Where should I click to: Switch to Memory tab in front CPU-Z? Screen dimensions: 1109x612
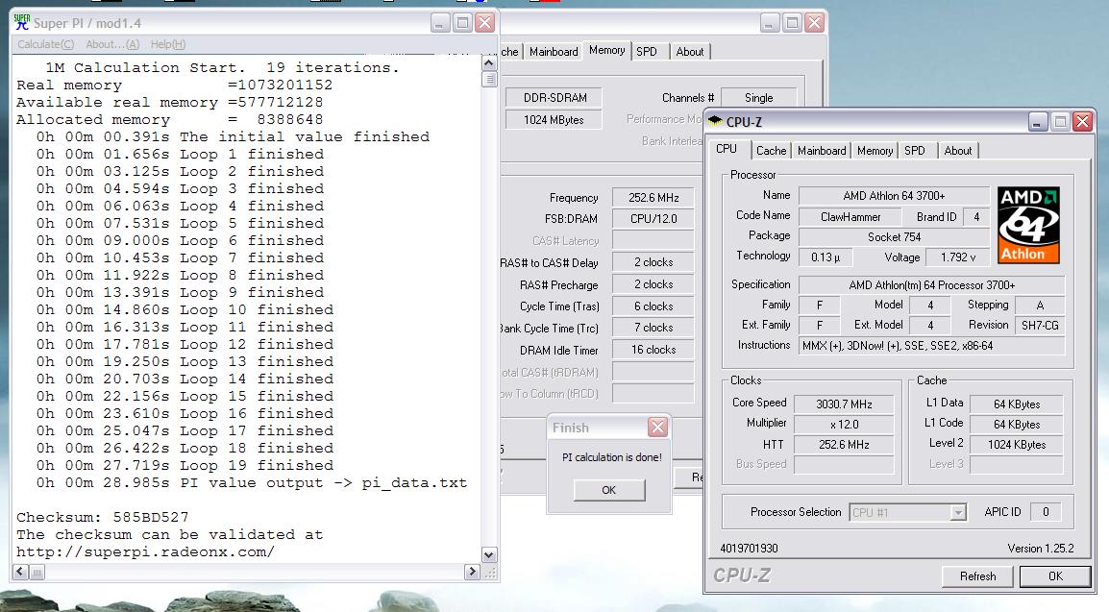(x=875, y=151)
